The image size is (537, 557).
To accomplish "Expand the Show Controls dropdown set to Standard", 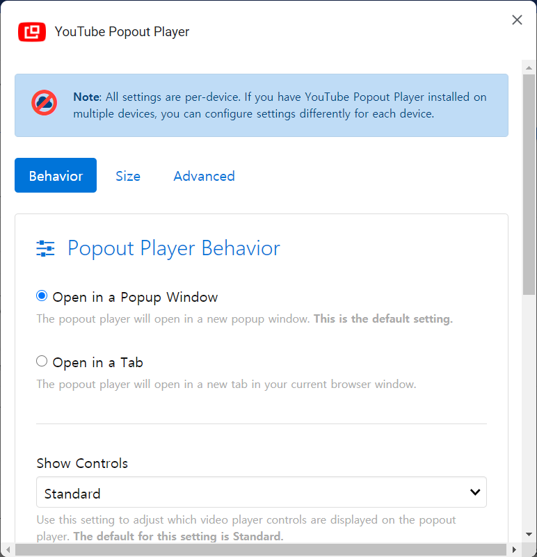I will coord(262,492).
